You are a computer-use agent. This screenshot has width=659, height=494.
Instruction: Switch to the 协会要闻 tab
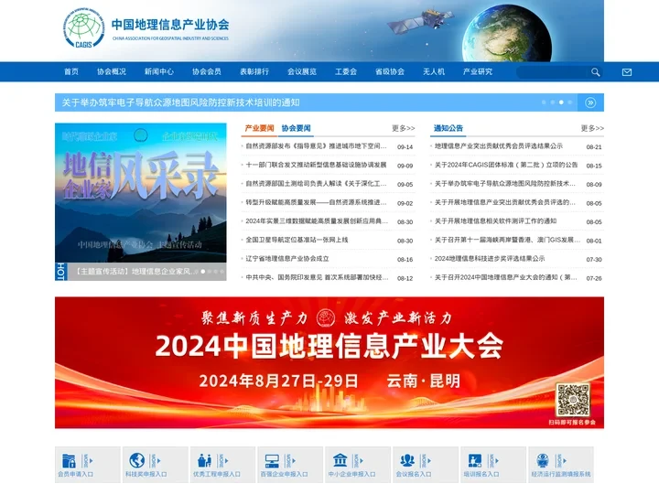click(296, 128)
